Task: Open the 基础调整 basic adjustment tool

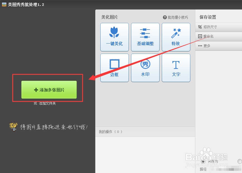Action: pyautogui.click(x=145, y=37)
